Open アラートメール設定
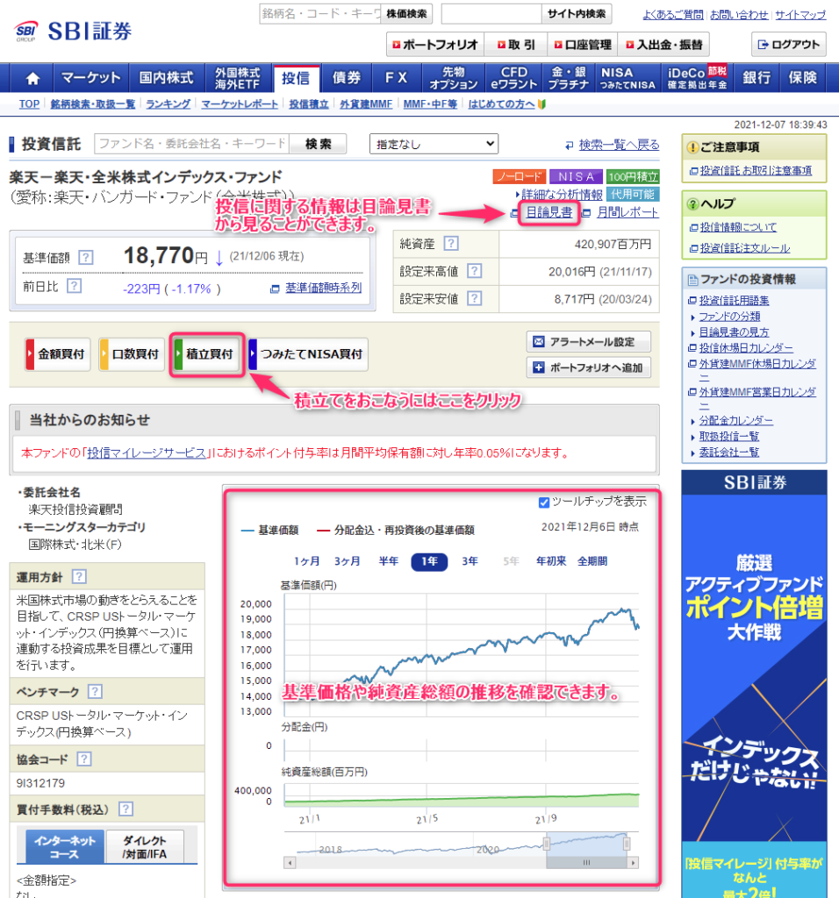The image size is (839, 898). pos(589,342)
